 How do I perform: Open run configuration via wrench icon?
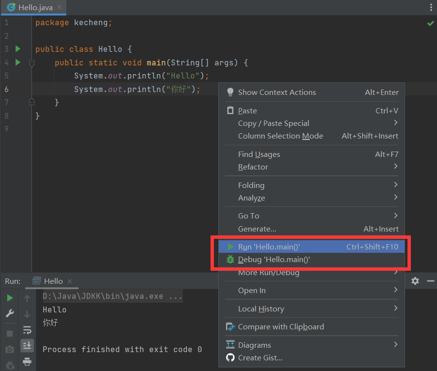click(10, 314)
